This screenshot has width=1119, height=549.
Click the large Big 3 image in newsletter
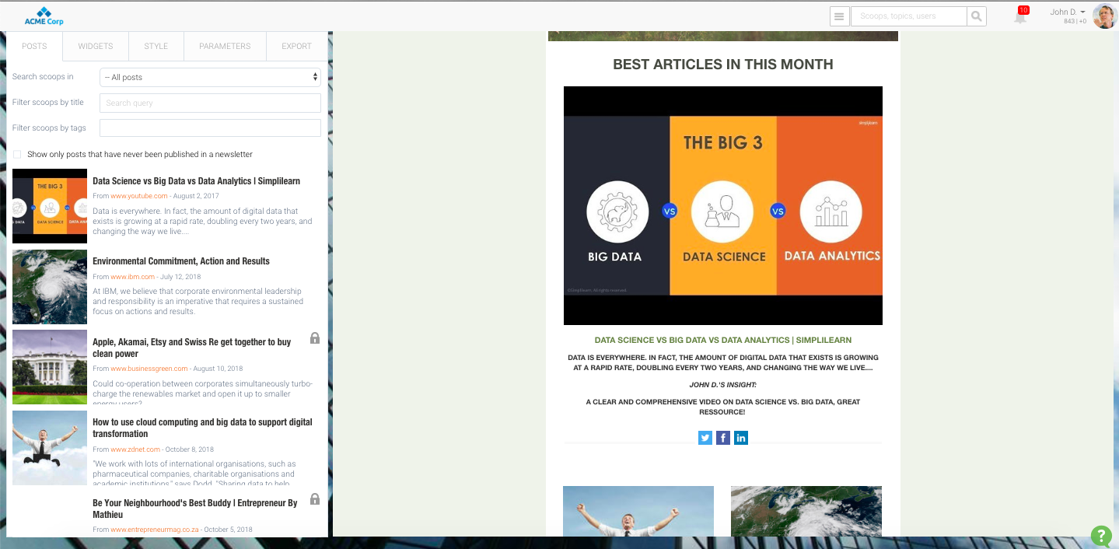[x=723, y=205]
